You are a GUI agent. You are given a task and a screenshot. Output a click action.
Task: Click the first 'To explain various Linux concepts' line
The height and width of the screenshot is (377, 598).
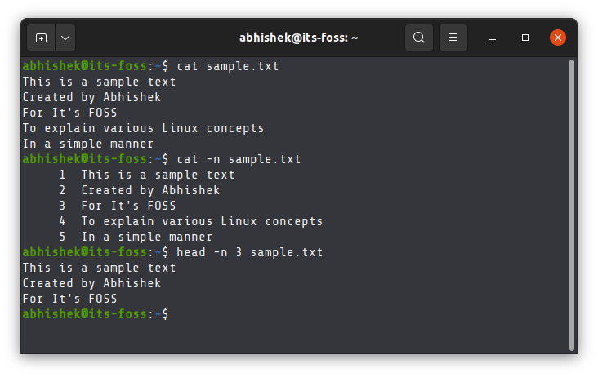click(x=143, y=128)
